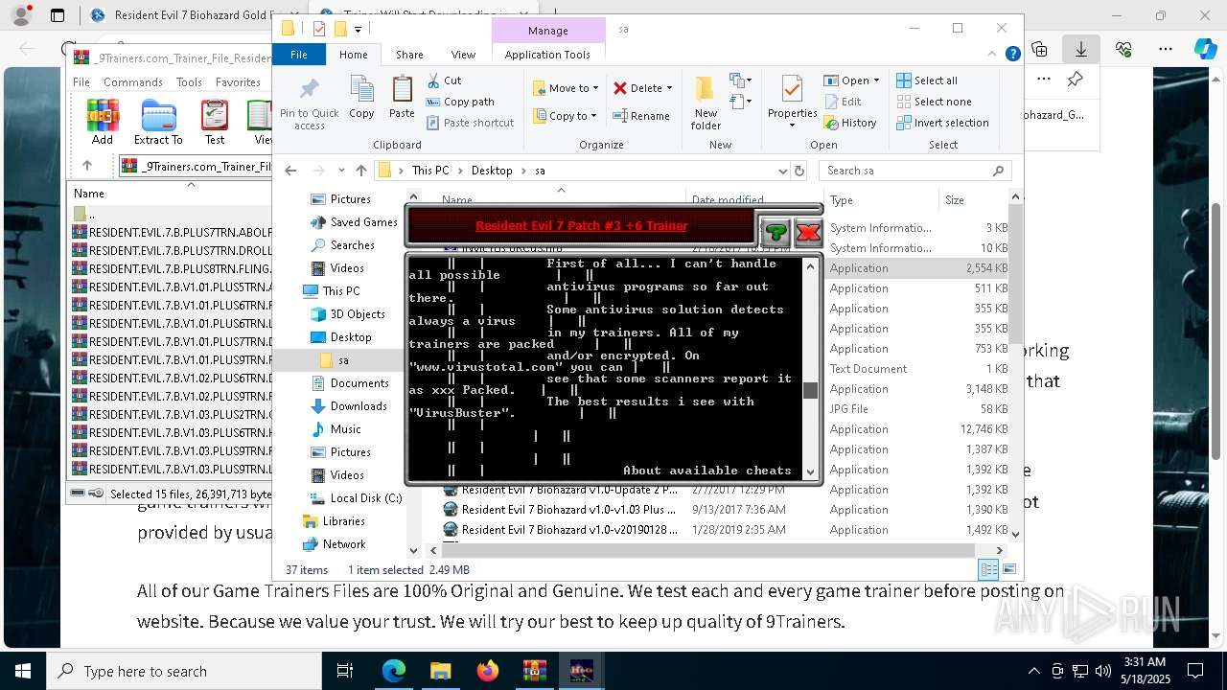Open the File tab in Explorer
The height and width of the screenshot is (690, 1227).
(x=299, y=55)
